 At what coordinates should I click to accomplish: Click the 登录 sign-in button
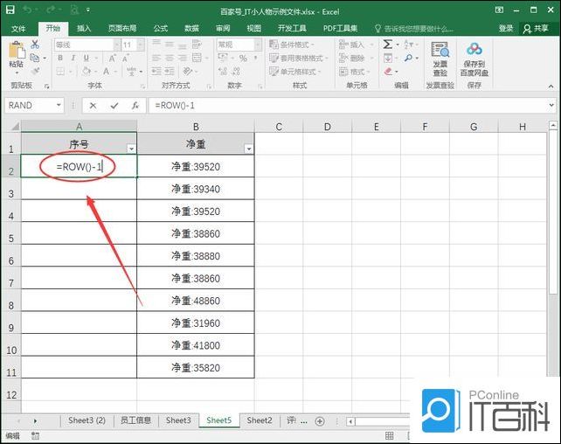tap(506, 28)
